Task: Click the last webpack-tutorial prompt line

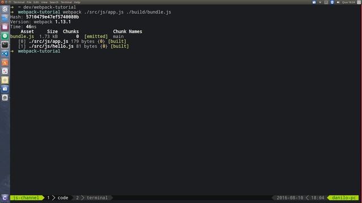Action: [x=39, y=51]
